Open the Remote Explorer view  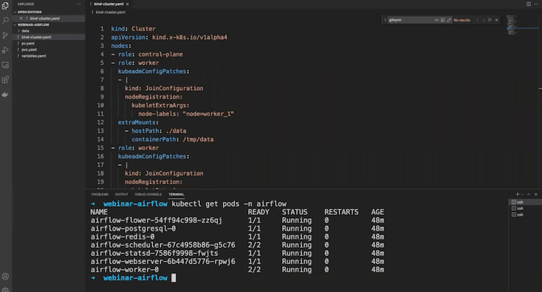click(5, 65)
